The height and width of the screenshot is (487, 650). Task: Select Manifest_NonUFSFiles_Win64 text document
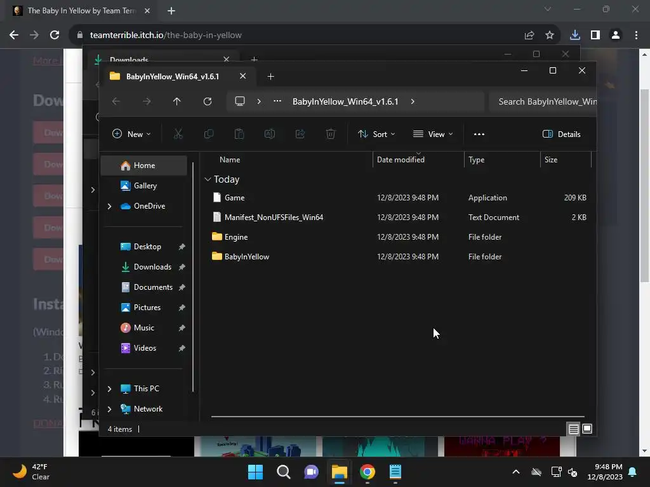399,217
